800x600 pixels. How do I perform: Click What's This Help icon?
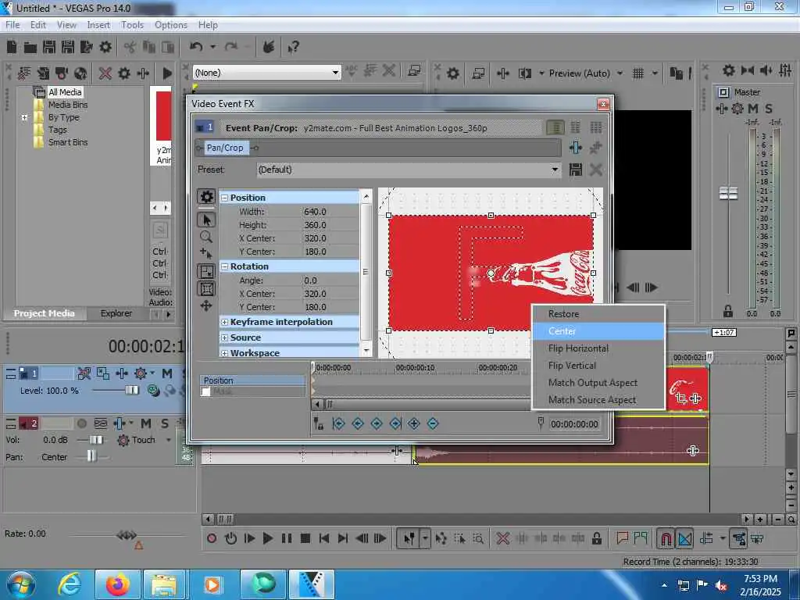click(x=294, y=48)
